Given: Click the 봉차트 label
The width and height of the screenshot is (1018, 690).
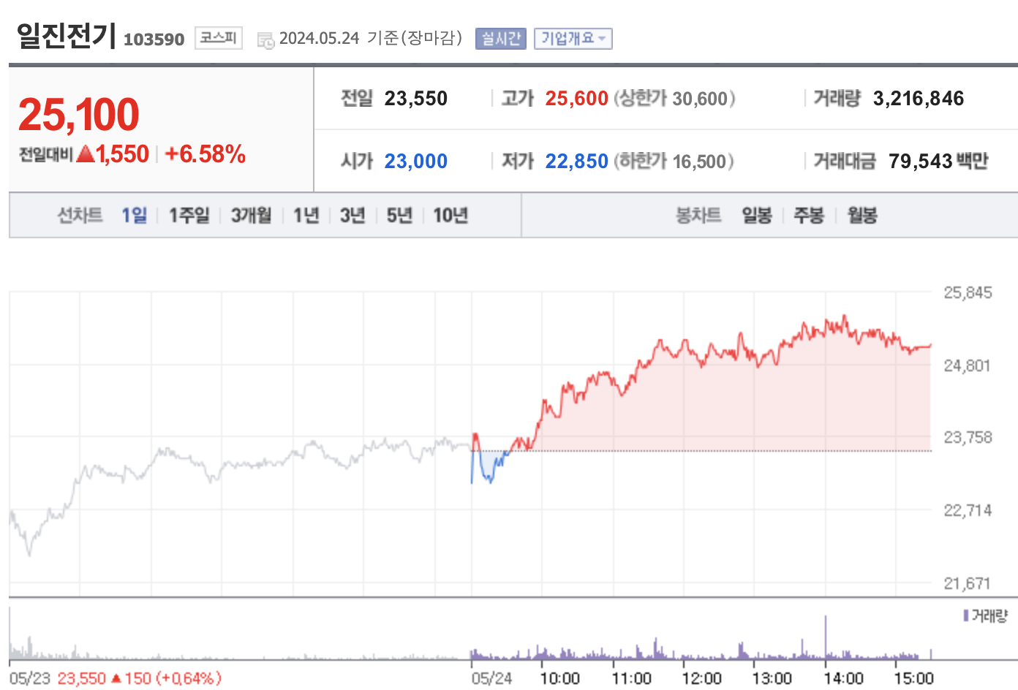Looking at the screenshot, I should pos(698,215).
